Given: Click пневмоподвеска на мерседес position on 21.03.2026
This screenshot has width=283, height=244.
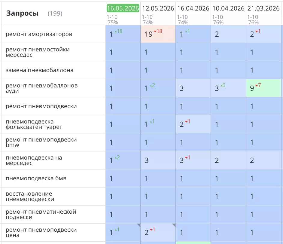Looking at the screenshot, I should click(x=263, y=160).
